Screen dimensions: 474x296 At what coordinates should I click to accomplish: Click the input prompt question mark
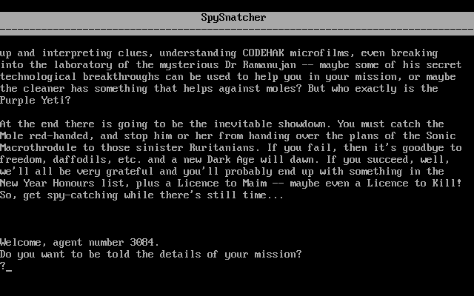(x=3, y=266)
